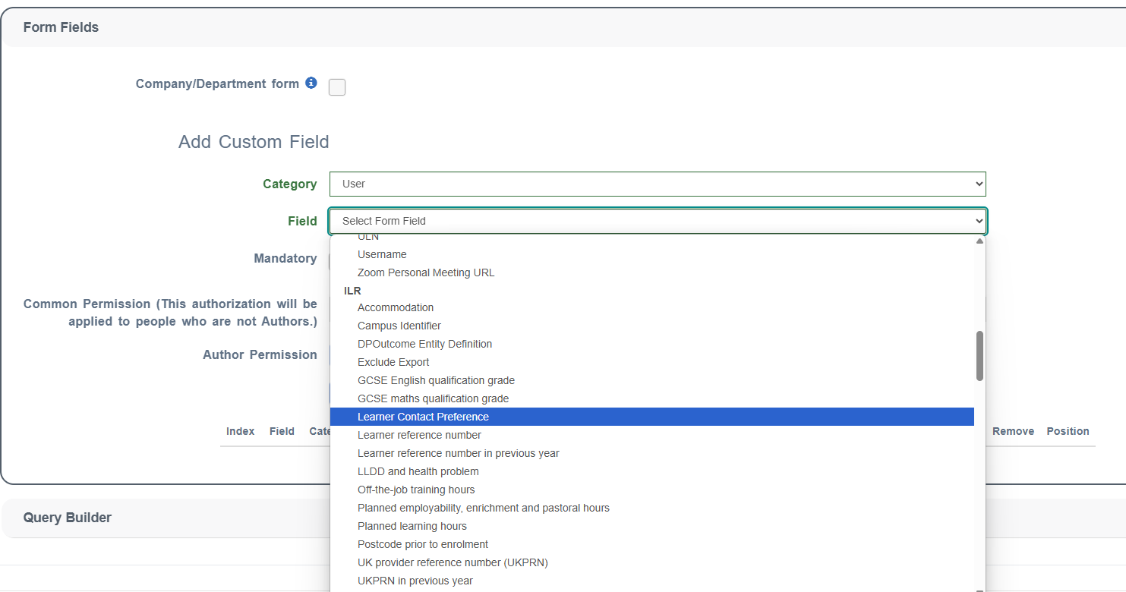
Task: Pick Accommodation under the ILR group
Action: (x=652, y=307)
